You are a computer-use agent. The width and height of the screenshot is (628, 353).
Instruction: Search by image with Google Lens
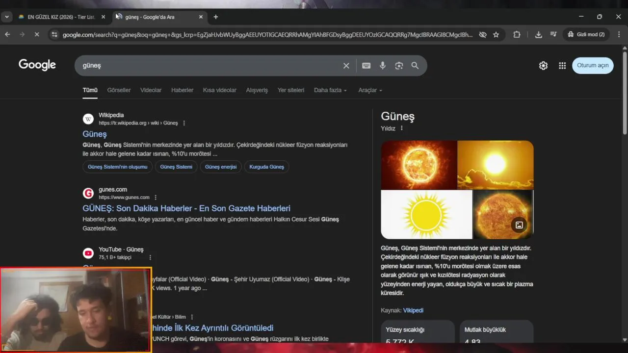click(399, 66)
